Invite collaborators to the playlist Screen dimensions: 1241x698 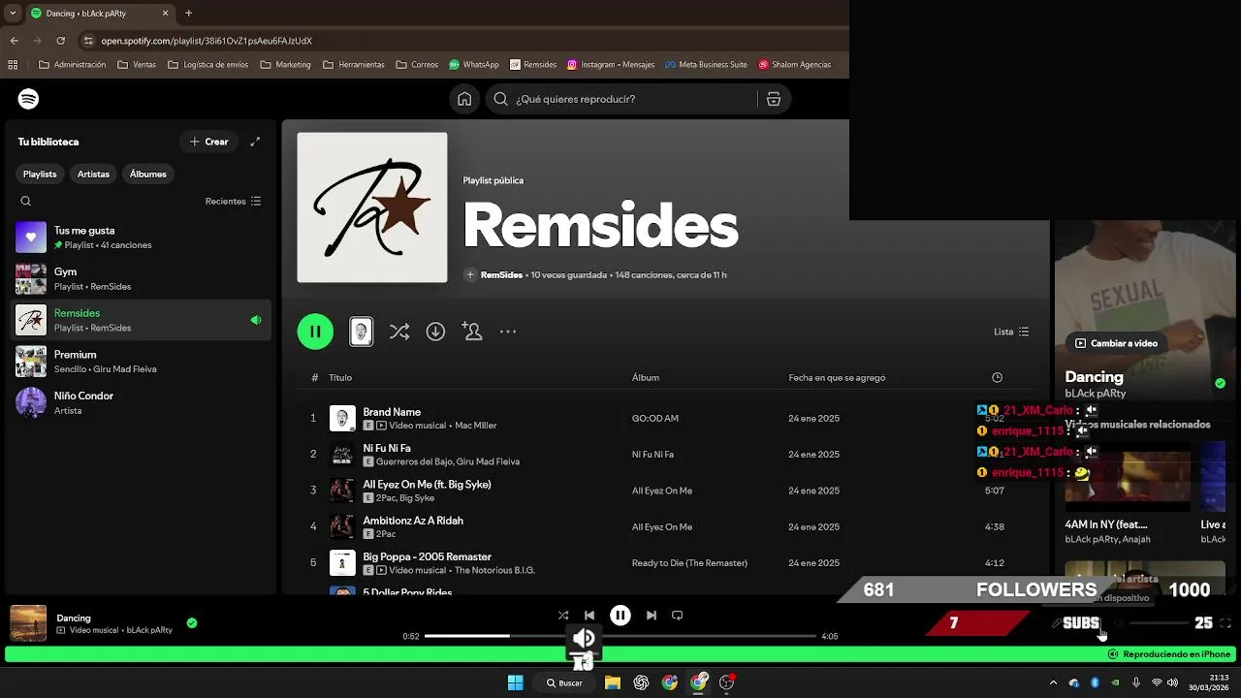(472, 332)
